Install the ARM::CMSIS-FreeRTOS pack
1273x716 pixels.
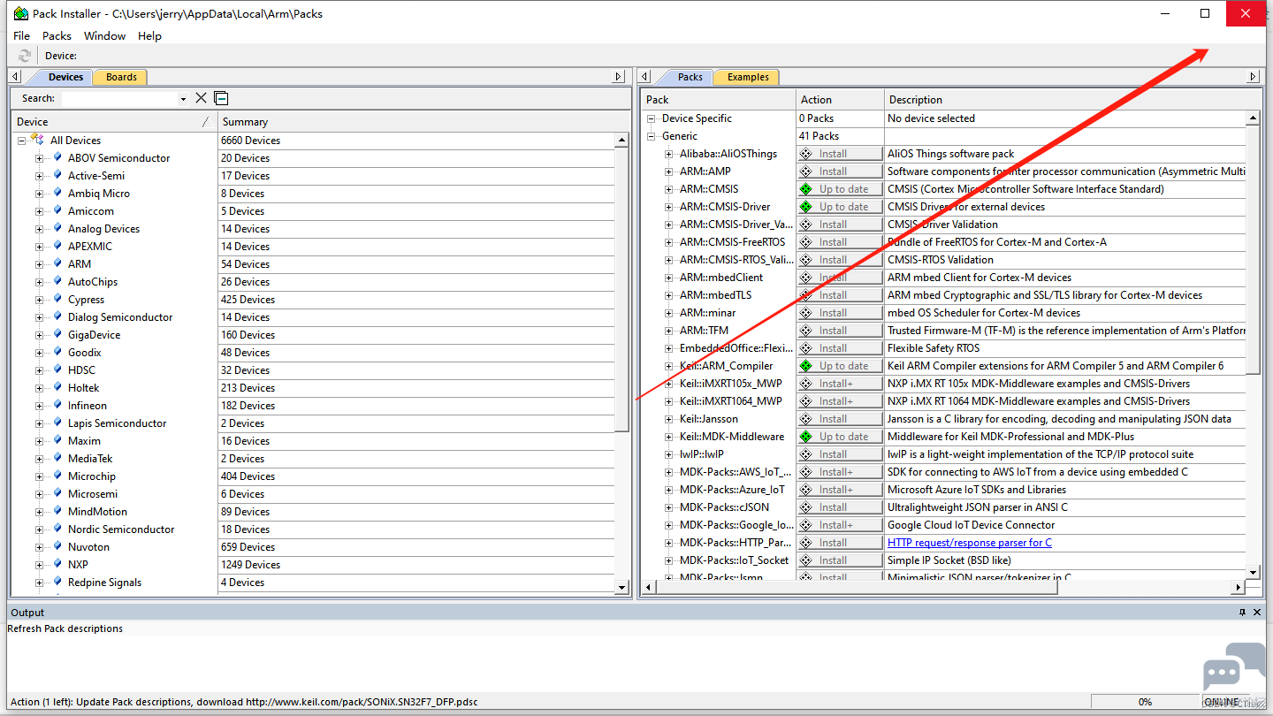[x=840, y=242]
